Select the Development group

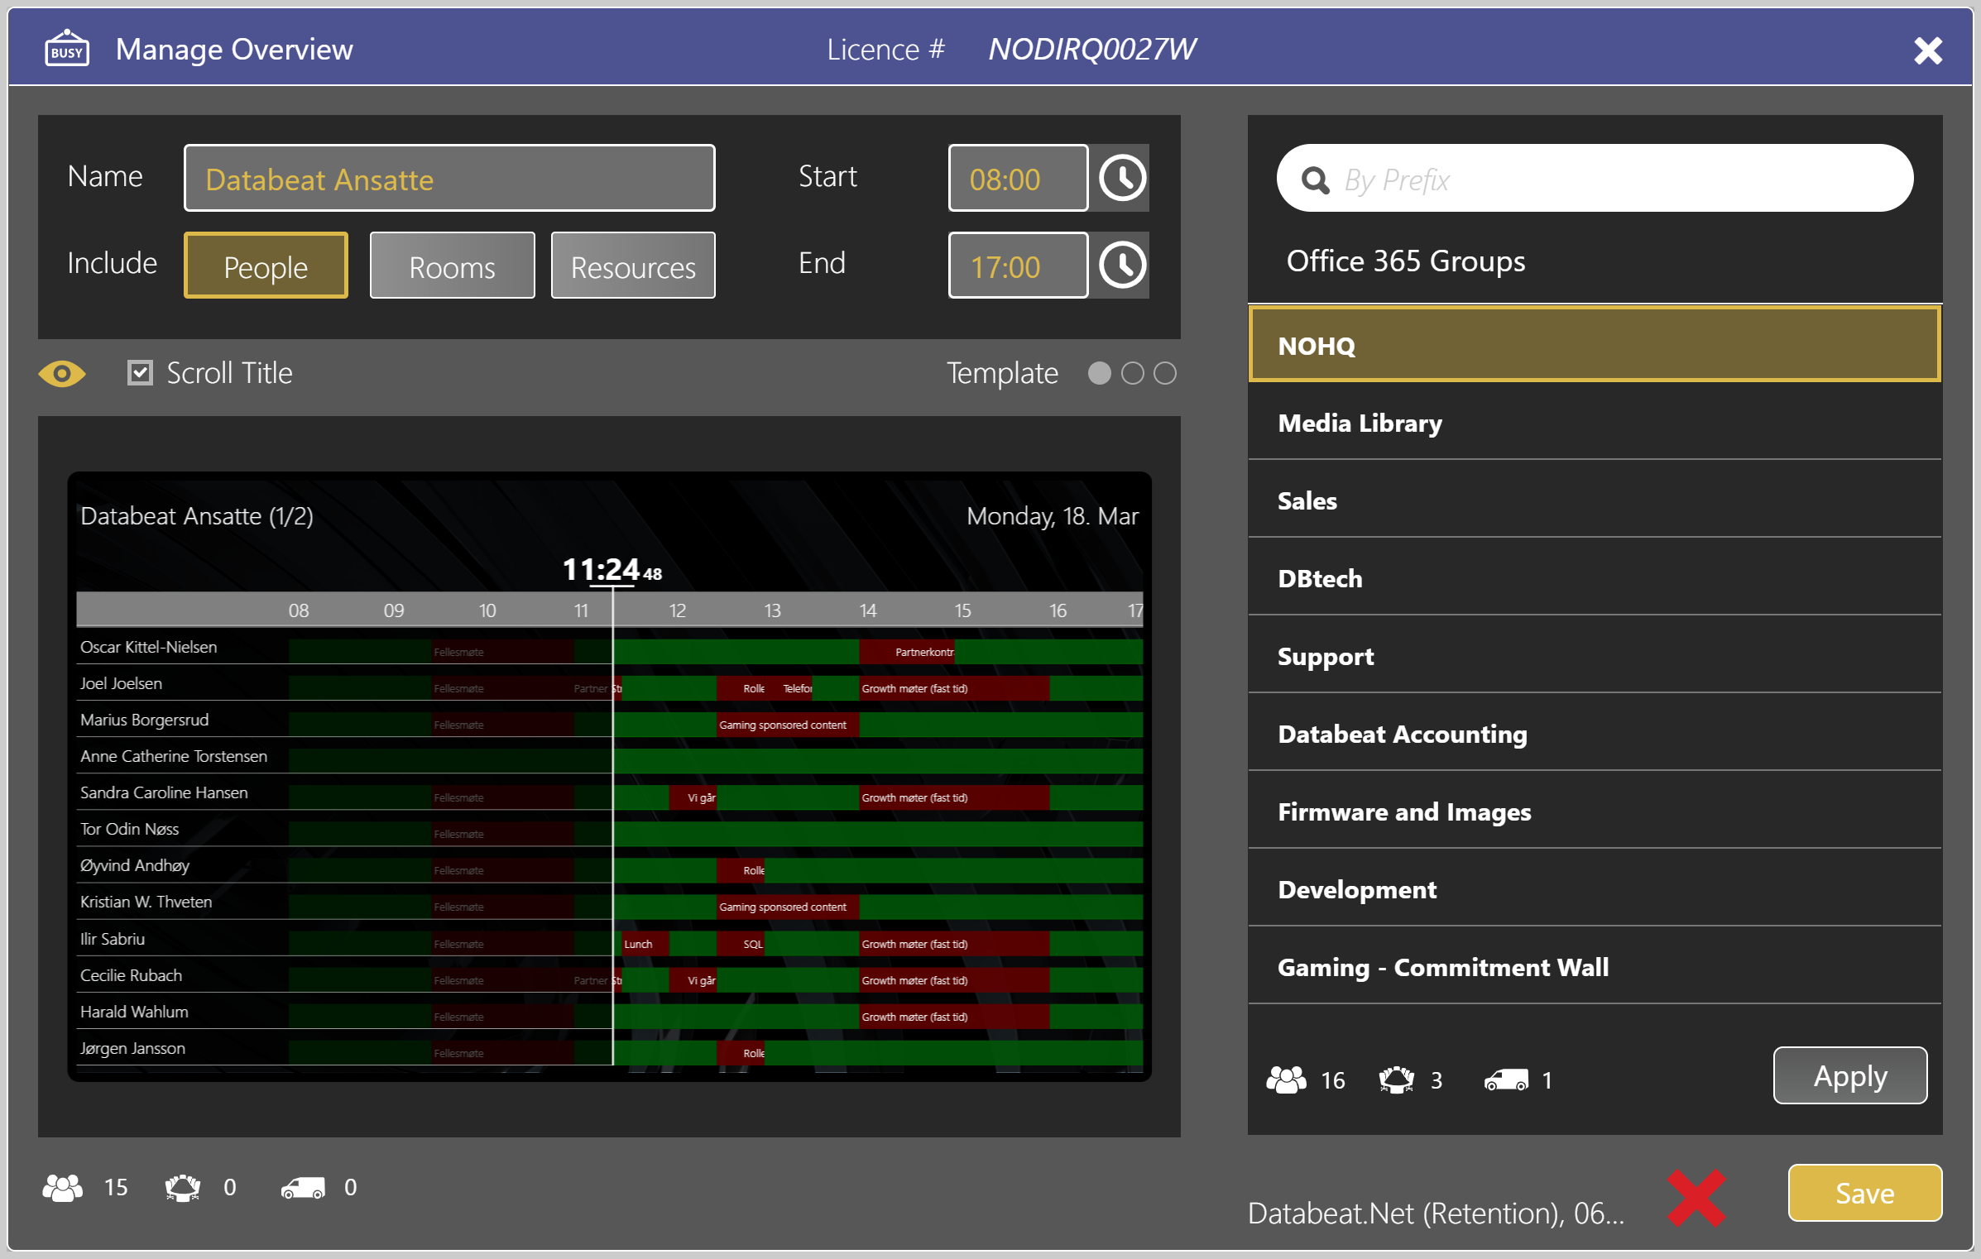1595,889
